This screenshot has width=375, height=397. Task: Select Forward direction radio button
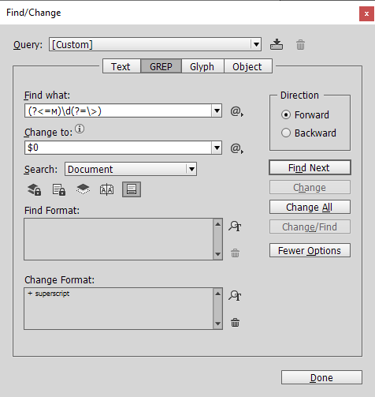point(286,115)
